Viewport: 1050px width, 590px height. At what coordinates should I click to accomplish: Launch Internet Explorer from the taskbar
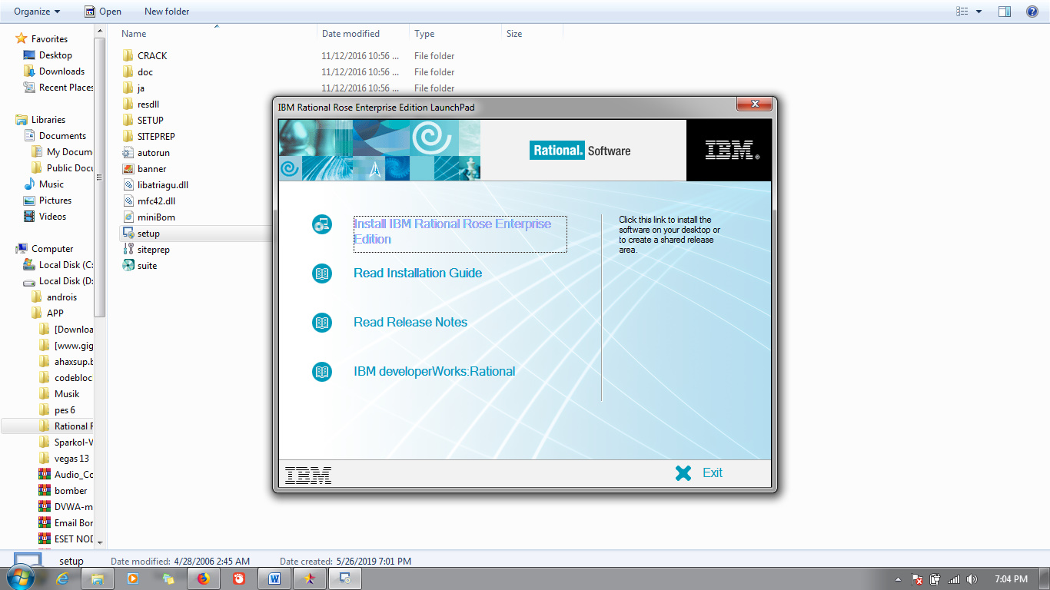[x=62, y=579]
